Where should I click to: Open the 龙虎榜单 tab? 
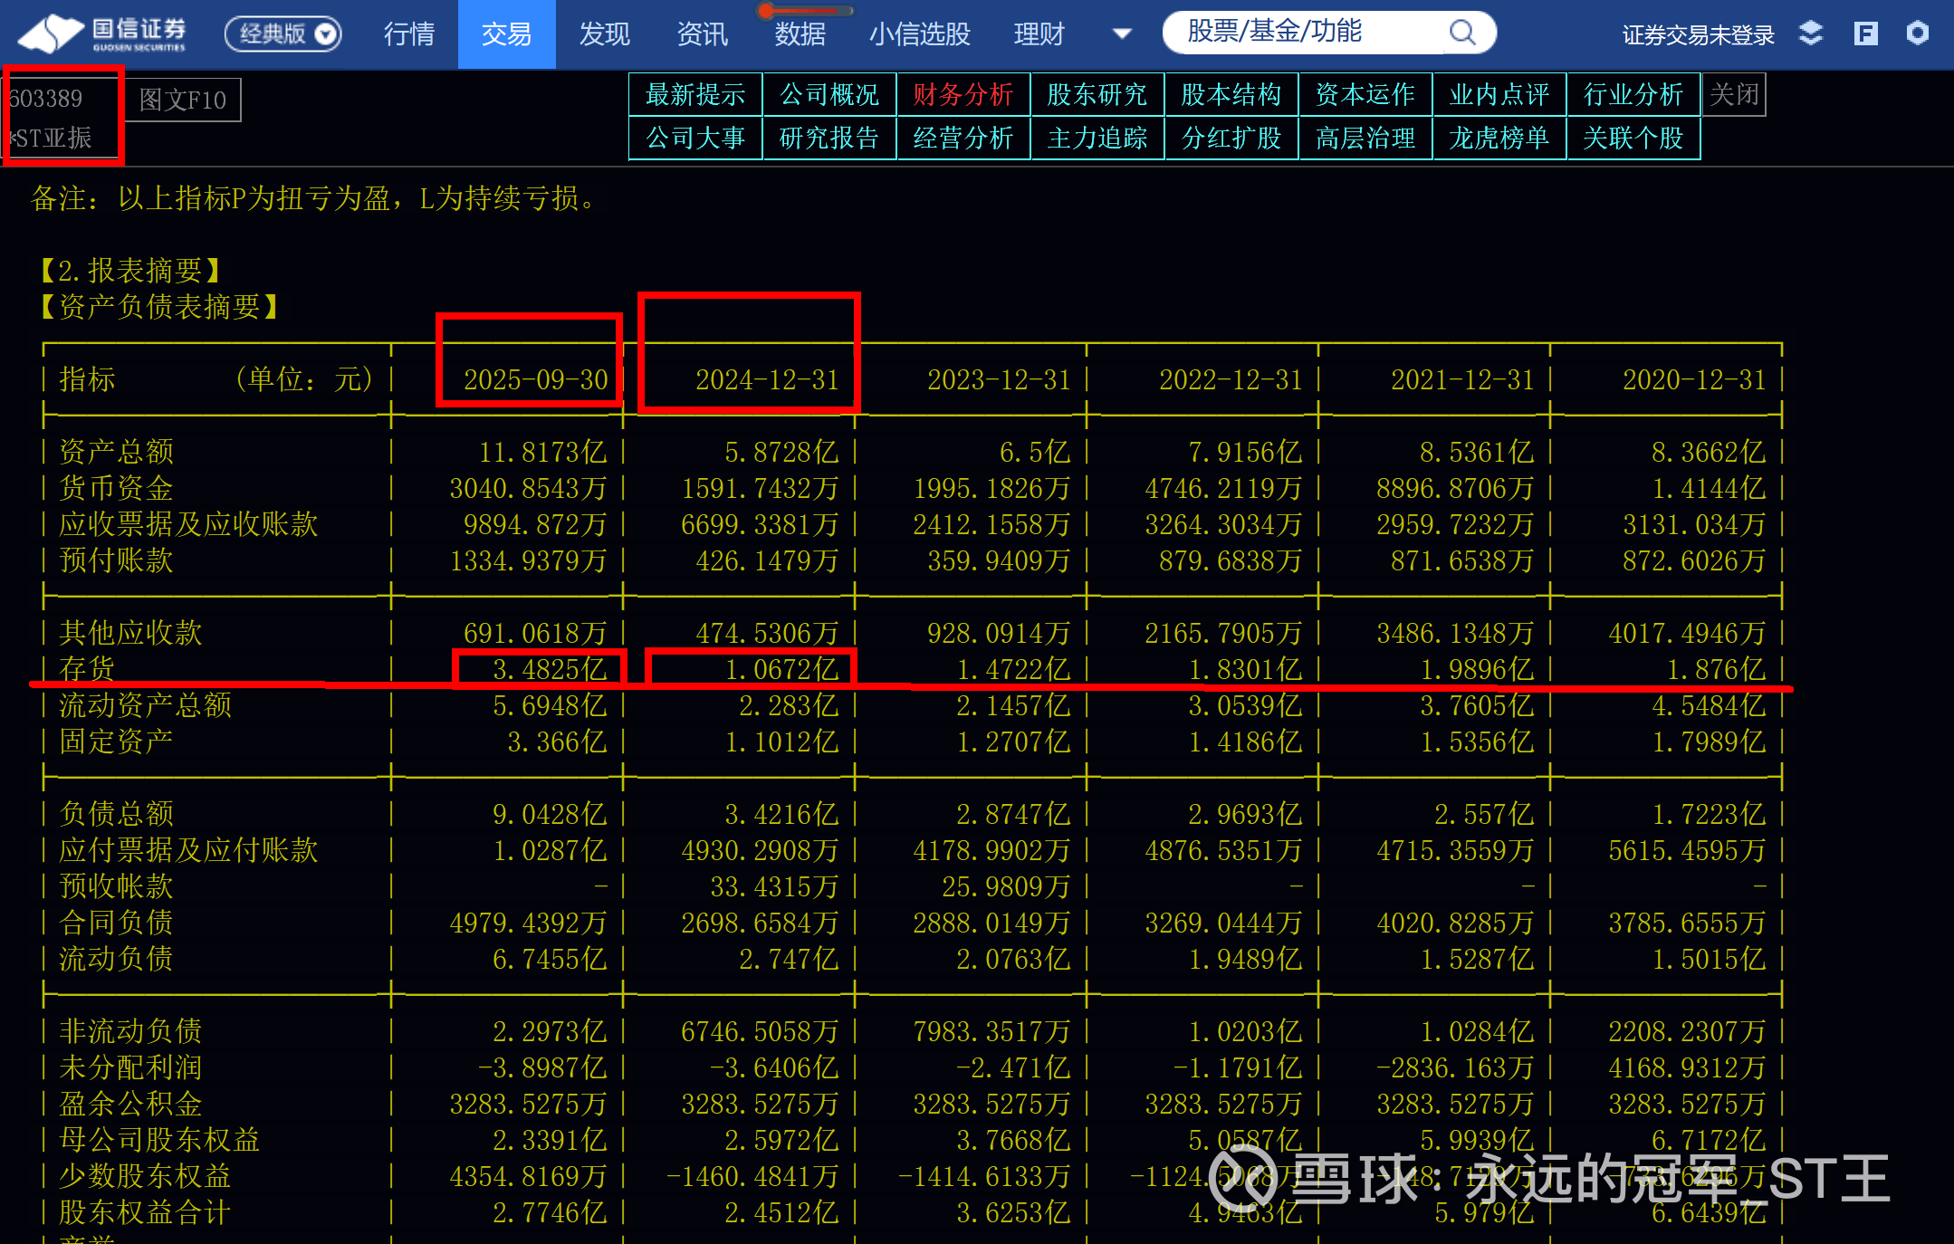tap(1499, 138)
